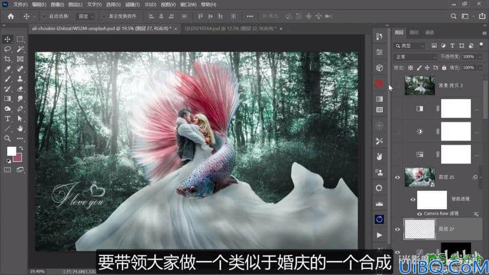The image size is (489, 275).
Task: Select the Hand tool
Action: (20, 129)
